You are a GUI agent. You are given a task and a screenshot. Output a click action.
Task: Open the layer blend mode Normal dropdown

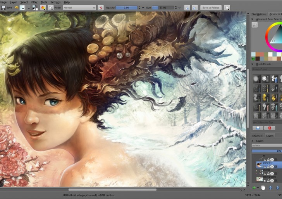(x=267, y=145)
